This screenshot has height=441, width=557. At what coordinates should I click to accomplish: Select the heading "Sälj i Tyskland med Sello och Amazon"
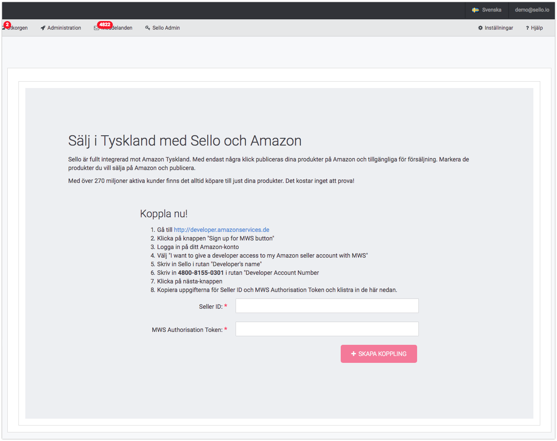click(185, 140)
